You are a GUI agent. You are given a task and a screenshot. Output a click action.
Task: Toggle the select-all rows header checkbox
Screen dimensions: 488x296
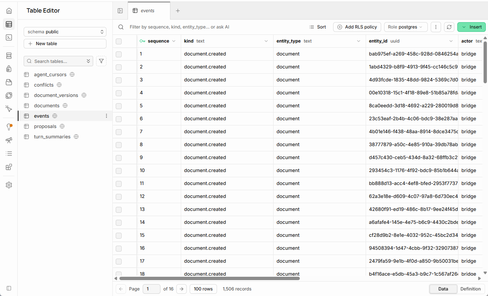119,41
